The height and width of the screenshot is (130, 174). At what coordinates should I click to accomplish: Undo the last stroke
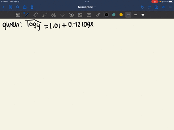142,7
